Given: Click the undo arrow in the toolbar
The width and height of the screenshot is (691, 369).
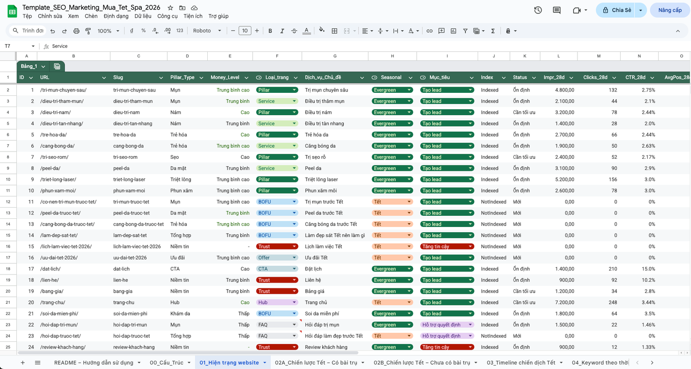Looking at the screenshot, I should pos(53,31).
